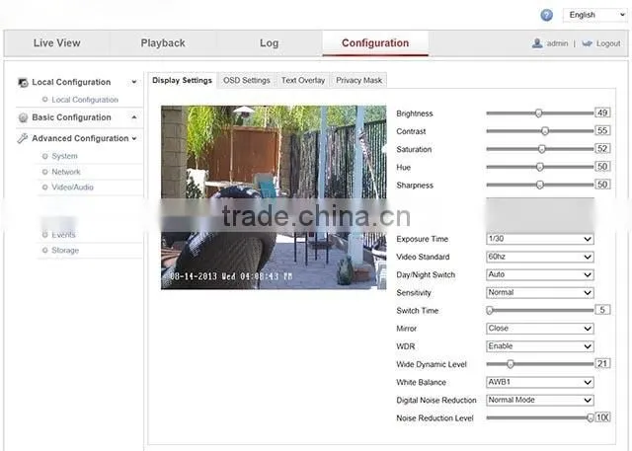This screenshot has height=451, width=632.
Task: Click the bullet icon beside Video/Audio
Action: coord(44,188)
